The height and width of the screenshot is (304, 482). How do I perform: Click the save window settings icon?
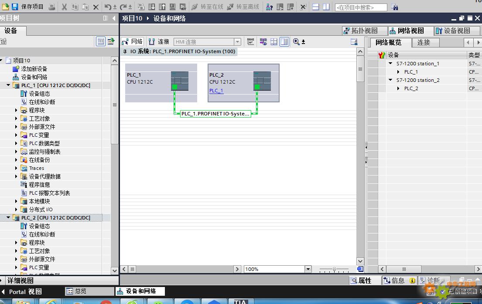354,42
